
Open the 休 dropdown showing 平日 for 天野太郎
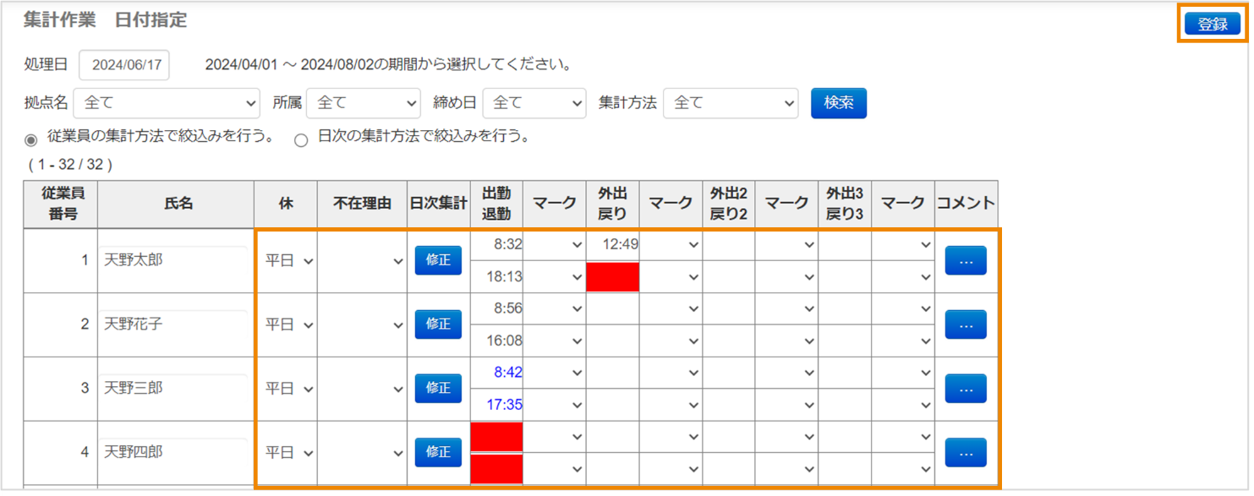[x=285, y=260]
